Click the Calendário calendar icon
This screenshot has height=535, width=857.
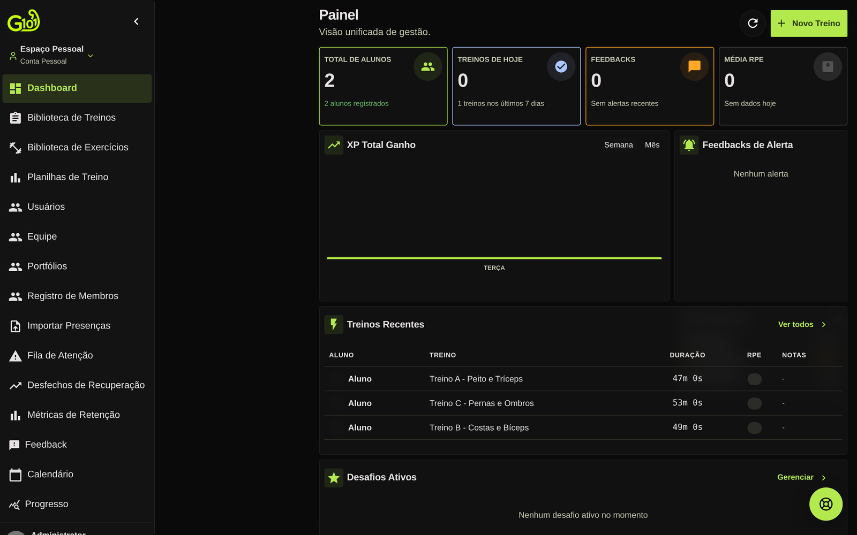16,475
